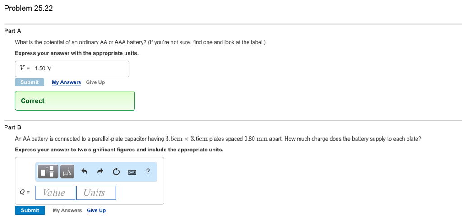Open the fraction templates tool in Part B
The image size is (462, 218).
tap(48, 172)
